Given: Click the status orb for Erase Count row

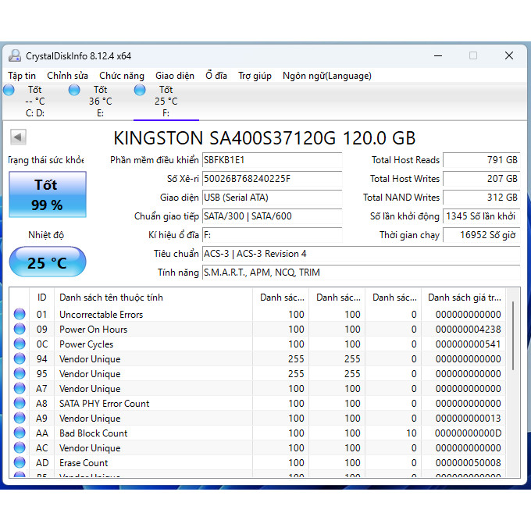Looking at the screenshot, I should pyautogui.click(x=20, y=462).
